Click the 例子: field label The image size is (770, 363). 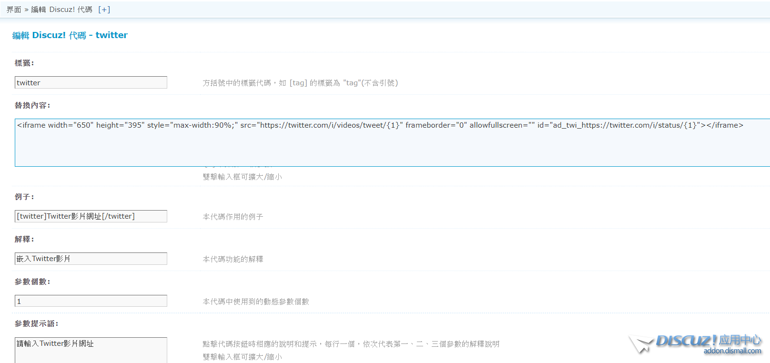click(24, 197)
